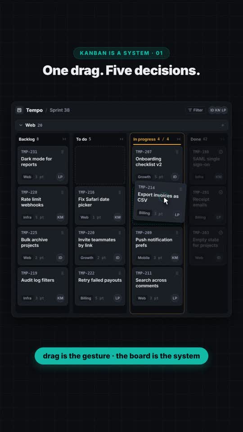Screen dimensions: 243x432
Task: Open the Filter button
Action: pyautogui.click(x=195, y=110)
